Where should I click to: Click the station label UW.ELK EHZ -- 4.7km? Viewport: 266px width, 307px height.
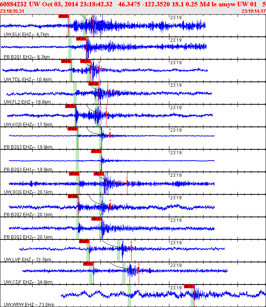[x=26, y=35]
